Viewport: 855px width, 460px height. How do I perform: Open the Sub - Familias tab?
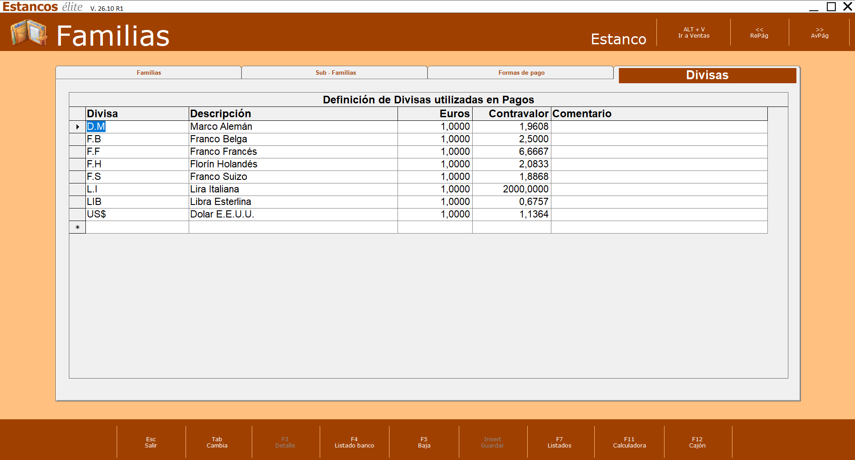pos(335,72)
